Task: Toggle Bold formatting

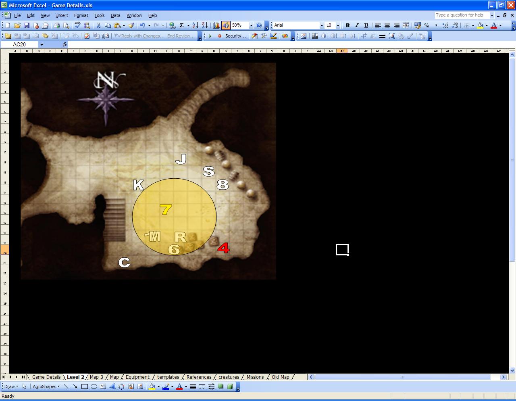Action: tap(347, 25)
